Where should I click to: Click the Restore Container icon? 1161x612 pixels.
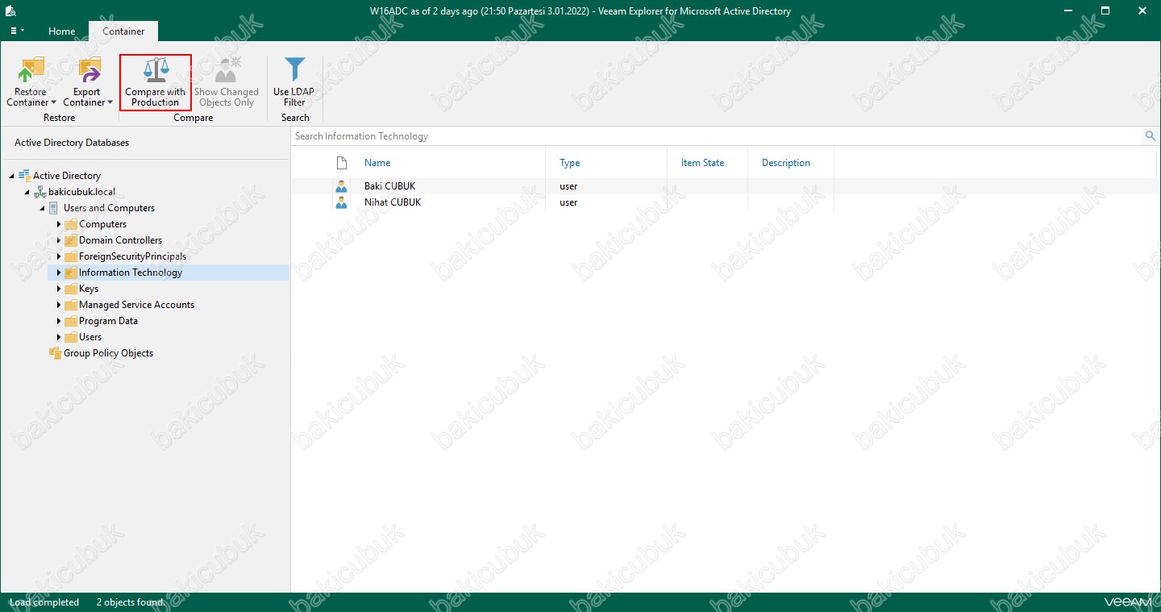[31, 71]
